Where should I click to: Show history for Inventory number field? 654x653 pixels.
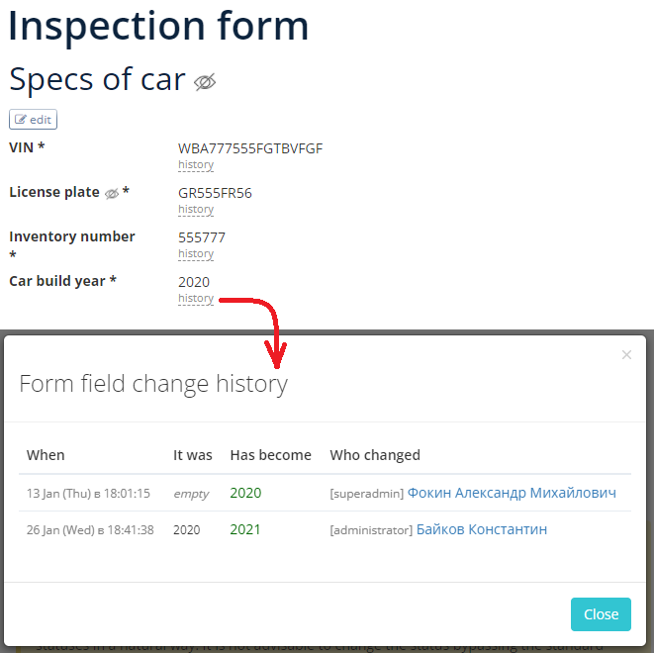[x=196, y=254]
